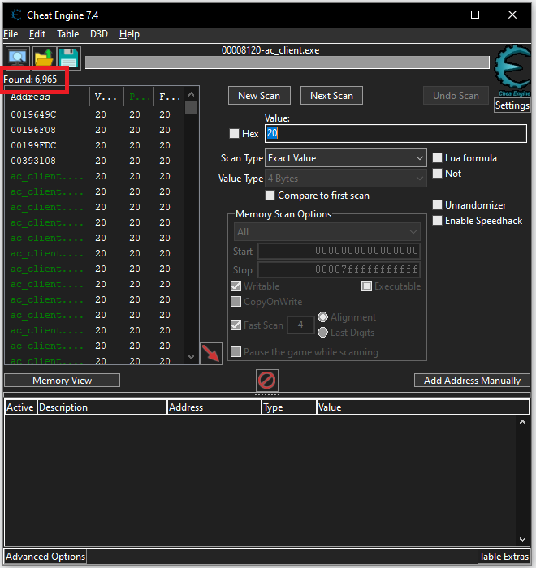Open the D3D menu
The height and width of the screenshot is (568, 536).
tap(99, 34)
